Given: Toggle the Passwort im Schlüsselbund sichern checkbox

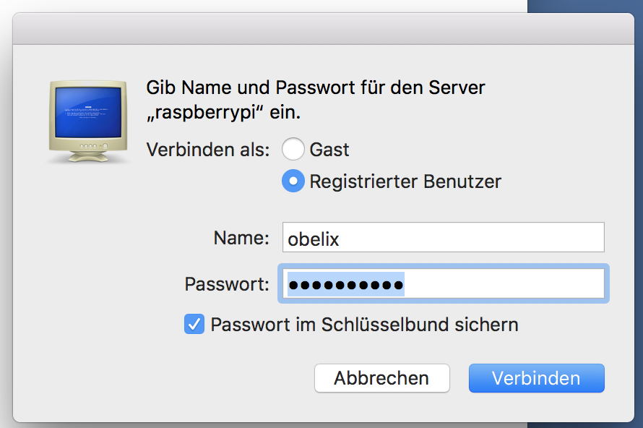Looking at the screenshot, I should [194, 324].
